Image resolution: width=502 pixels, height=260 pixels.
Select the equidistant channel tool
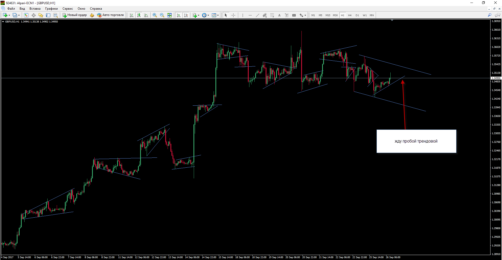pyautogui.click(x=265, y=15)
